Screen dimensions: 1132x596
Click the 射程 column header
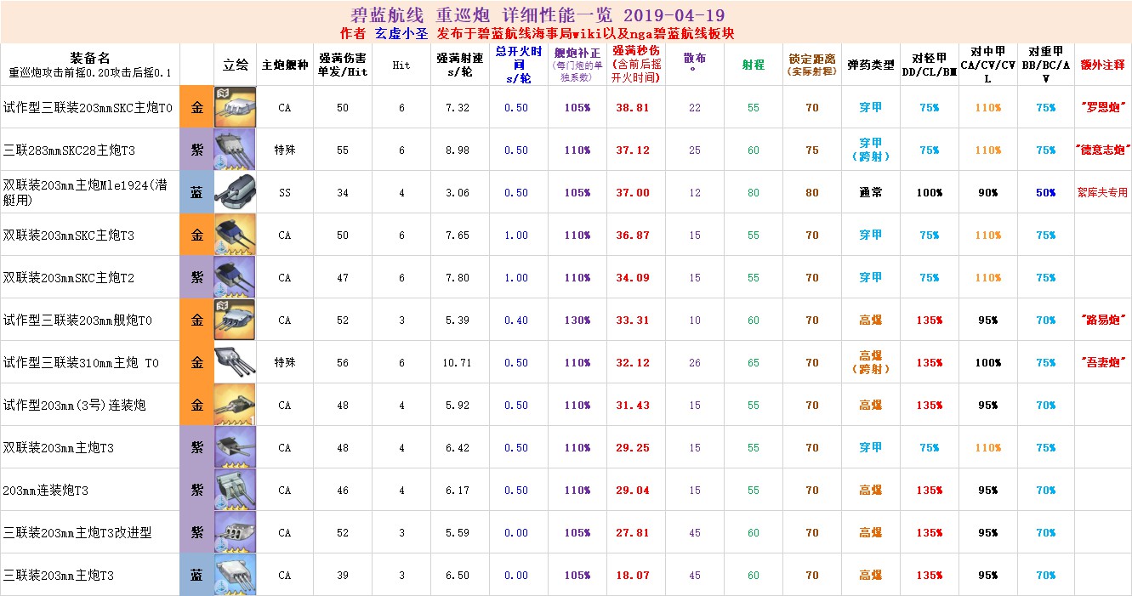tap(754, 65)
